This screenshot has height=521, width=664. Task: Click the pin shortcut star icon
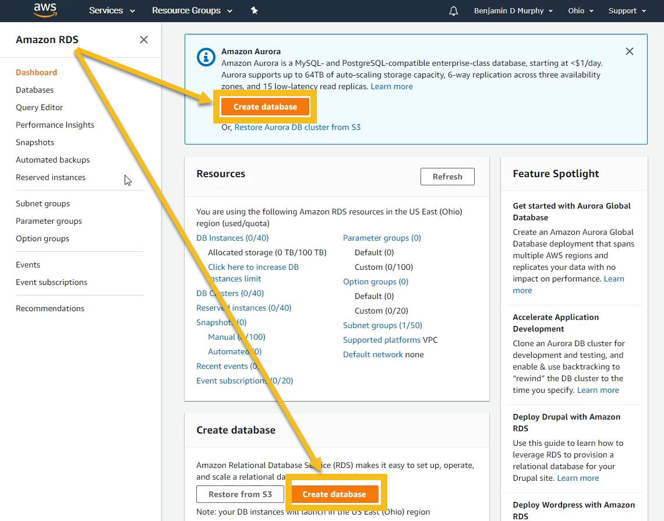(254, 10)
